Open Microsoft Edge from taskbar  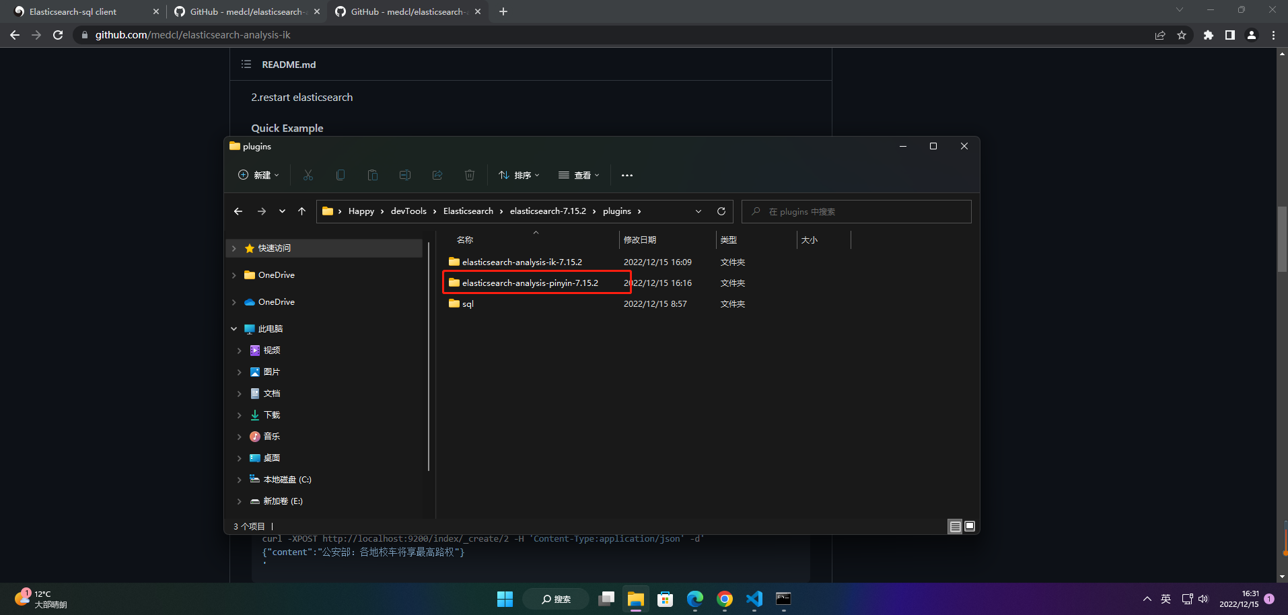695,599
